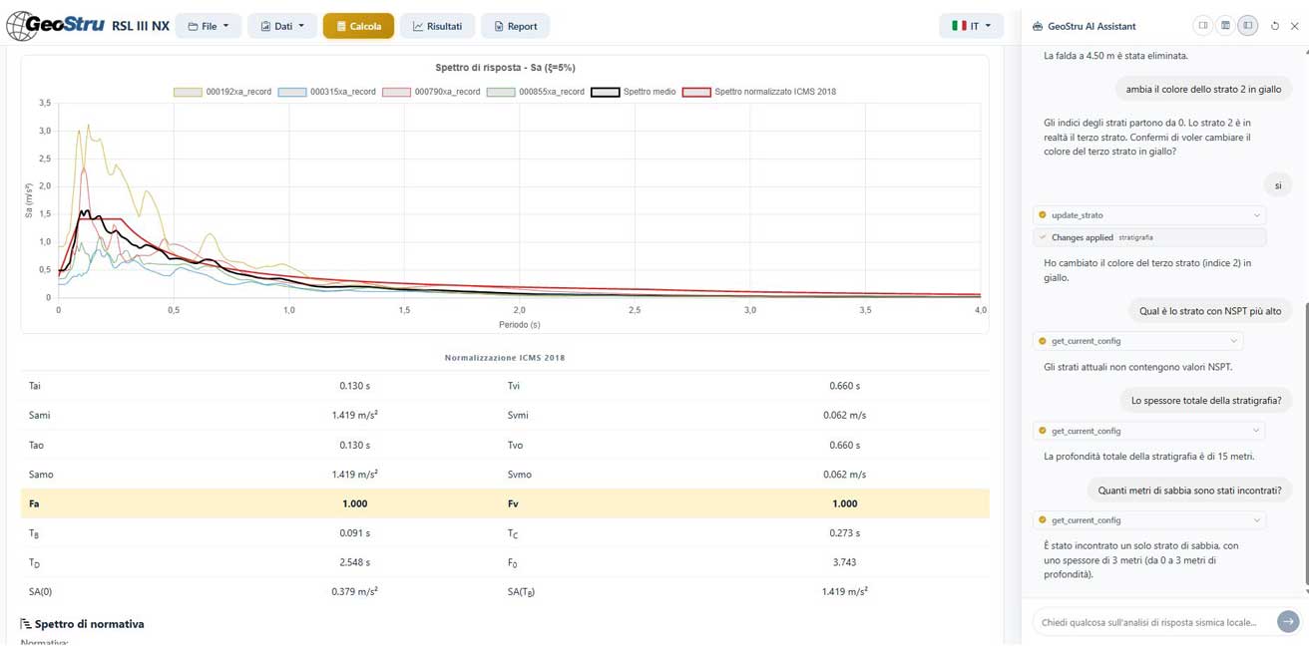Open the File dropdown menu

coord(209,26)
